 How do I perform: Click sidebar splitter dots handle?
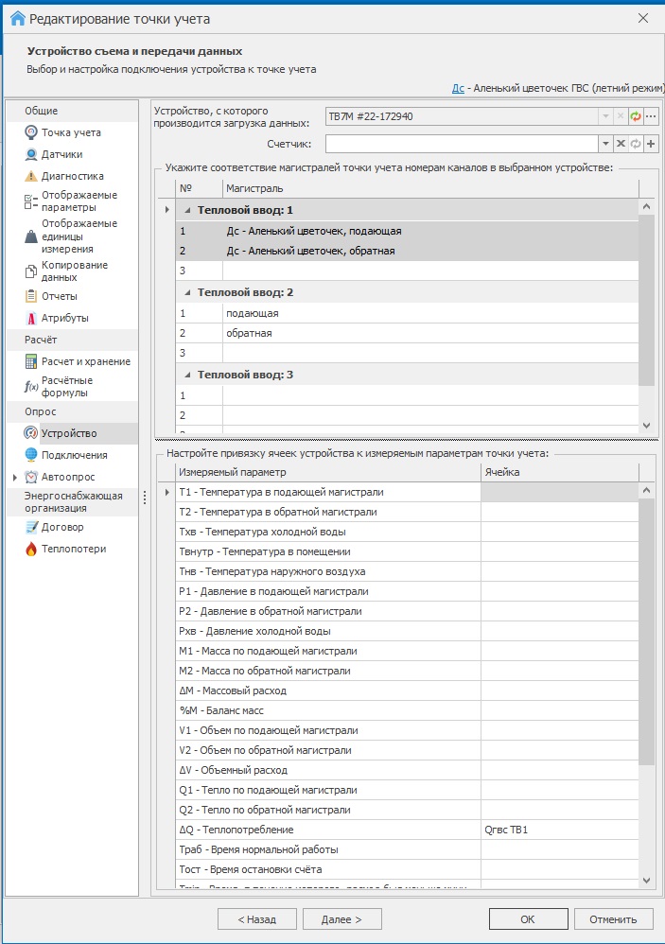[145, 498]
